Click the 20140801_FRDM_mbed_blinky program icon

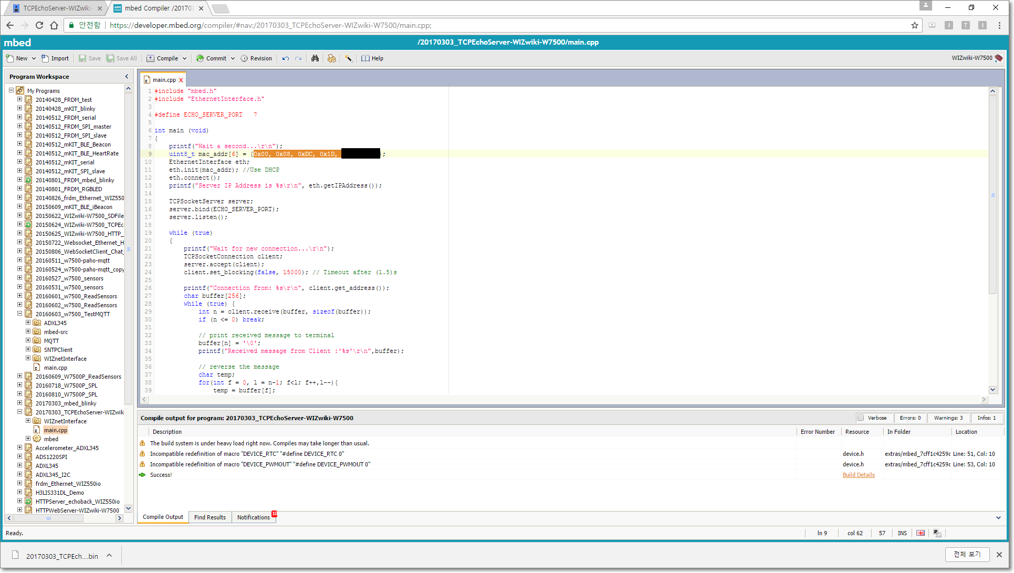tap(29, 180)
